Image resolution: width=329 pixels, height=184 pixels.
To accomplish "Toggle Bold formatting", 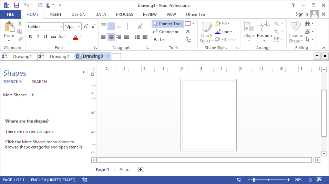I will [30, 37].
